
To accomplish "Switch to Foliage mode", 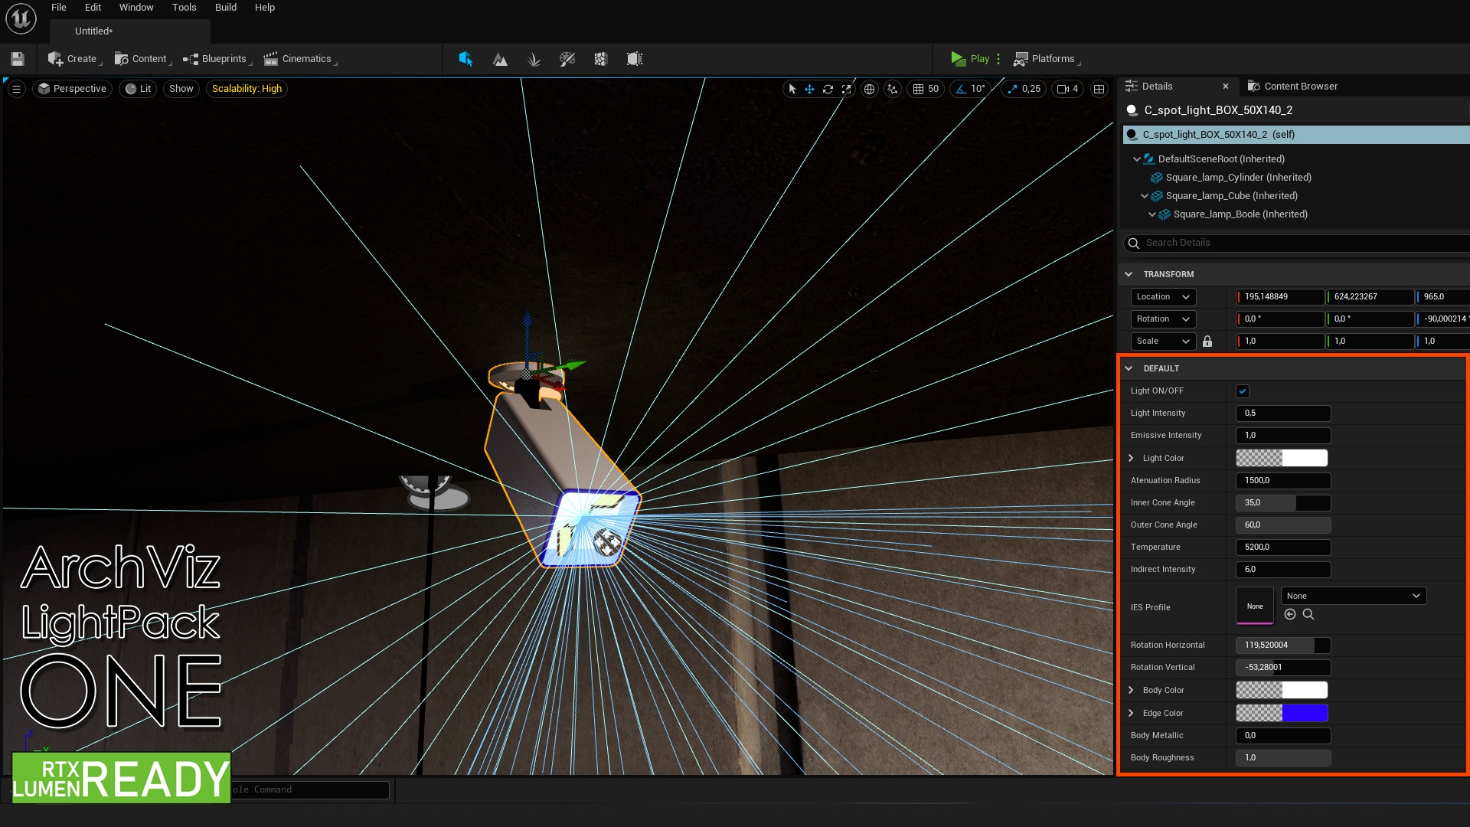I will point(534,58).
